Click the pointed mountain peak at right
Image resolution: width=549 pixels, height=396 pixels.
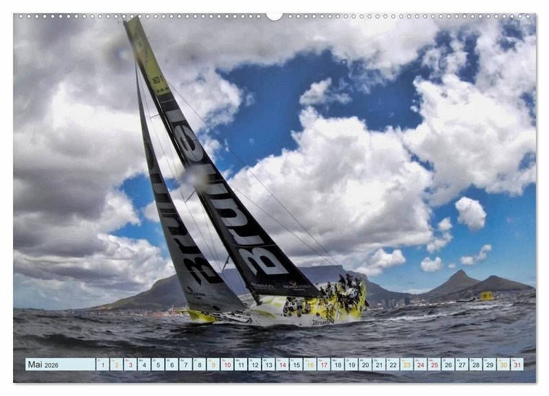pos(459,274)
